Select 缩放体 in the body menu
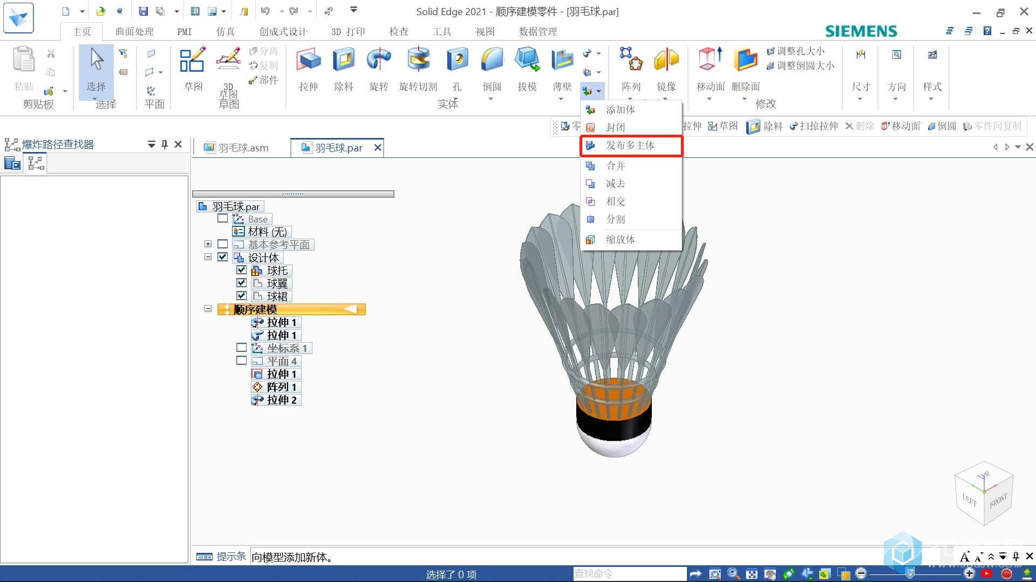The image size is (1036, 582). (x=631, y=240)
